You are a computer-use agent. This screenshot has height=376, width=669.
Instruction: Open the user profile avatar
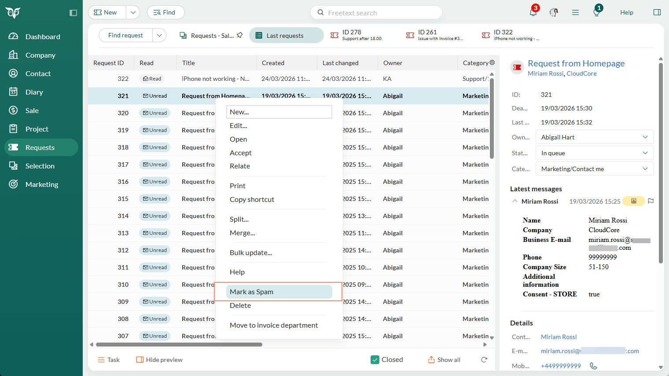coord(554,12)
